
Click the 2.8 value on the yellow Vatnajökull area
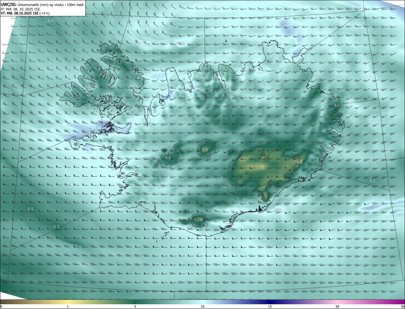[261, 167]
